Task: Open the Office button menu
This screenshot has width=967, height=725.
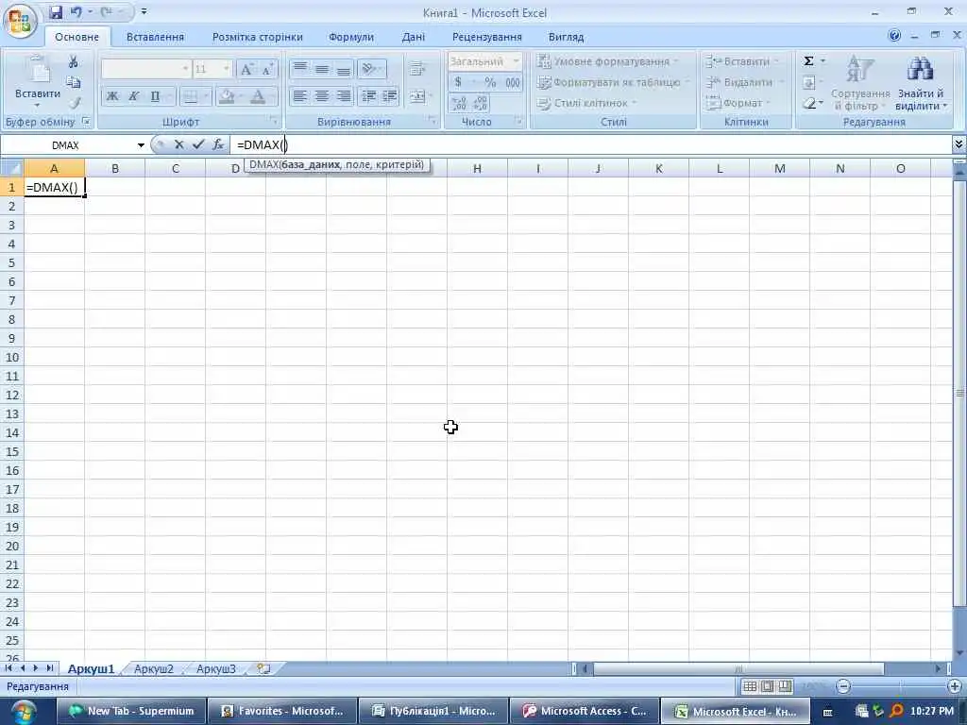Action: point(21,22)
